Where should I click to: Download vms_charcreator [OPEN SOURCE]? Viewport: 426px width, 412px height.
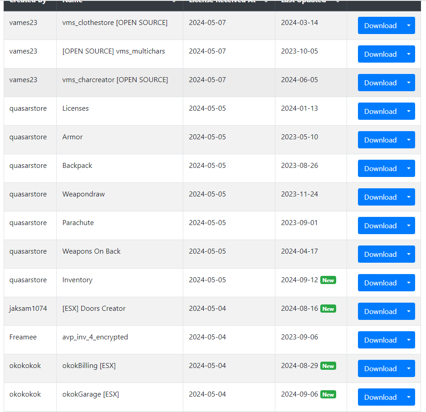click(x=380, y=83)
